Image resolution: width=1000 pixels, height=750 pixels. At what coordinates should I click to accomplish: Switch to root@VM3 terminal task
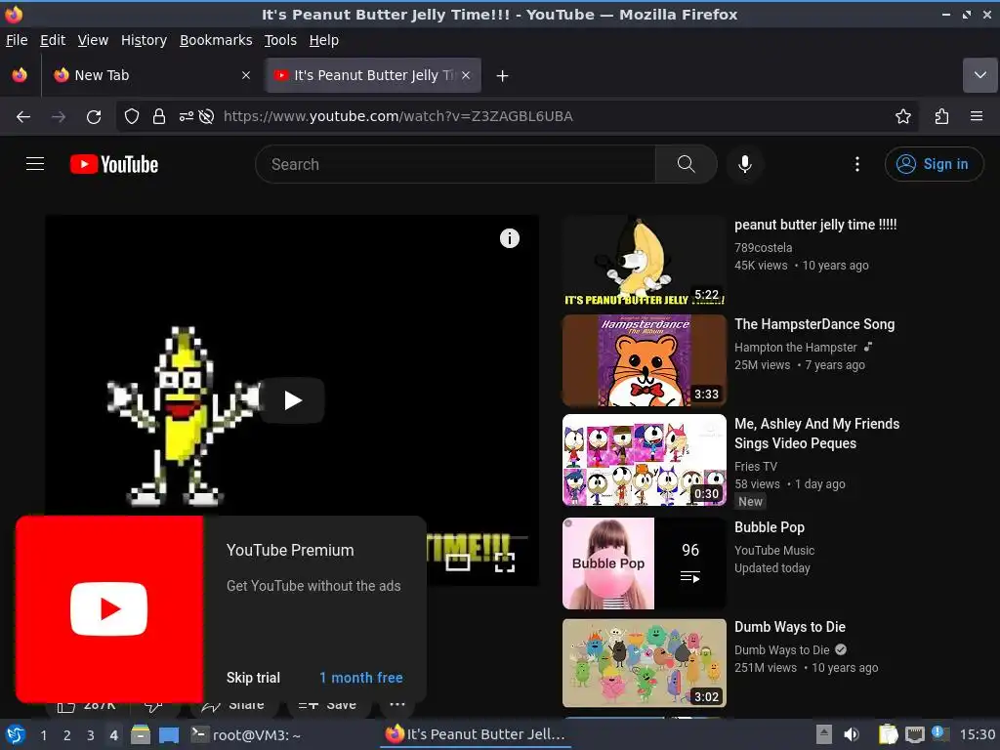pyautogui.click(x=245, y=735)
